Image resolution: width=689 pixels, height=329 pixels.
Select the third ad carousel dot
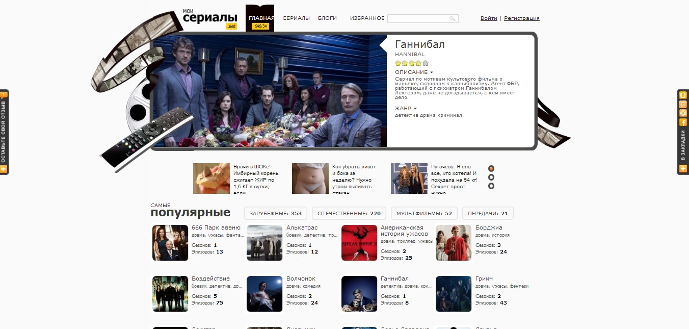(x=491, y=186)
